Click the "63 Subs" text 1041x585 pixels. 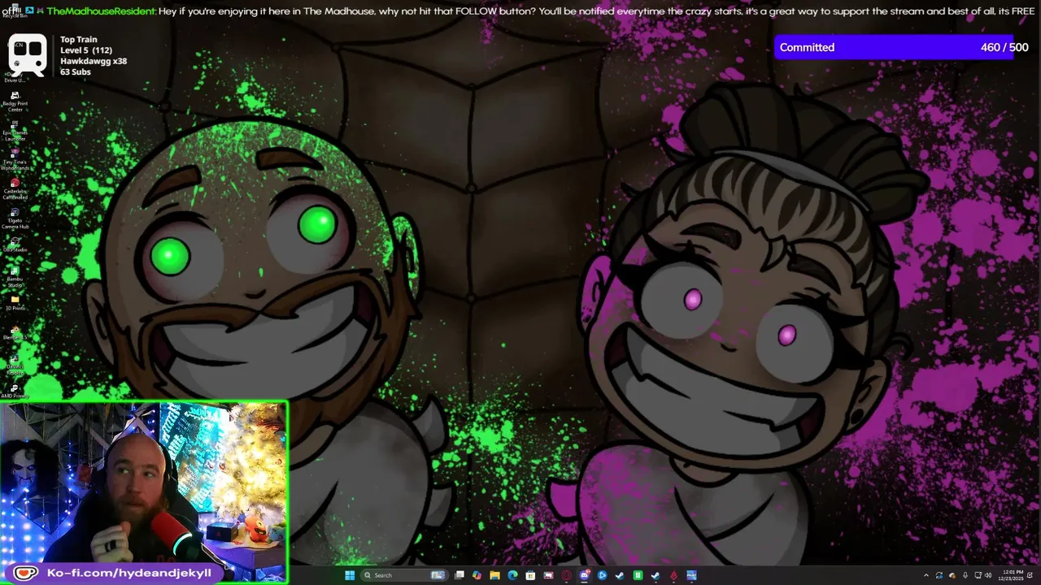(x=76, y=71)
